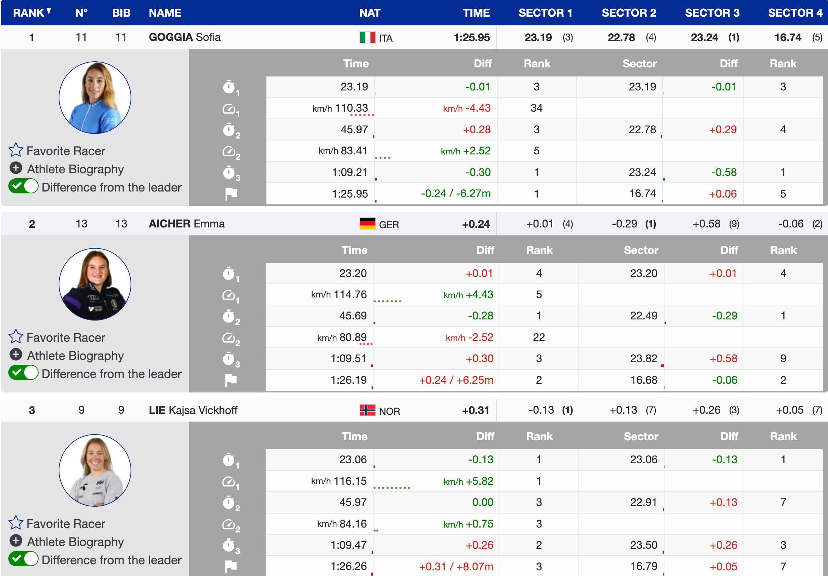Open Athlete Biography for Lie Kajsa
Image resolution: width=828 pixels, height=576 pixels.
(x=16, y=541)
